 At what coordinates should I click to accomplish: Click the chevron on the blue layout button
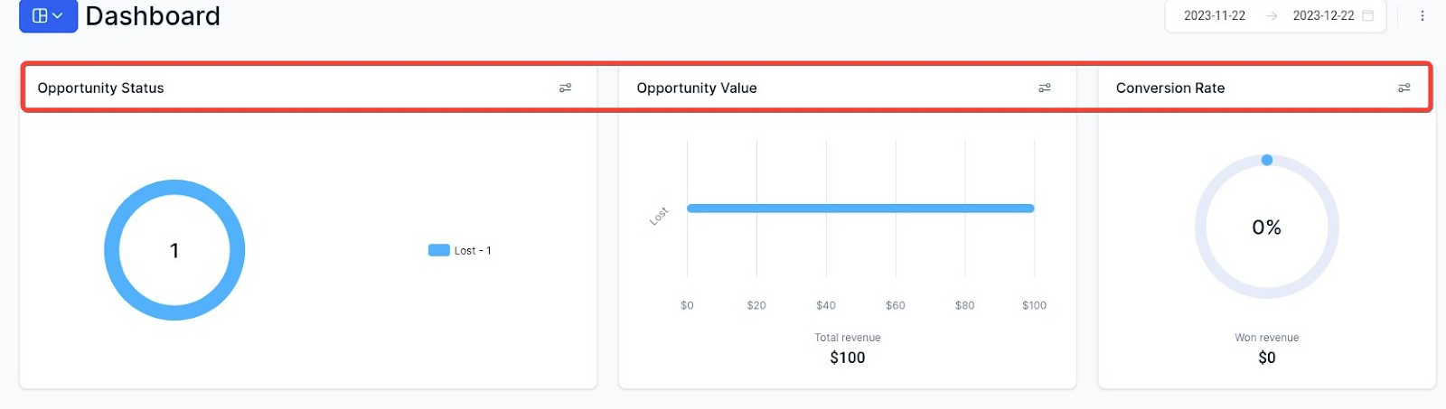58,15
